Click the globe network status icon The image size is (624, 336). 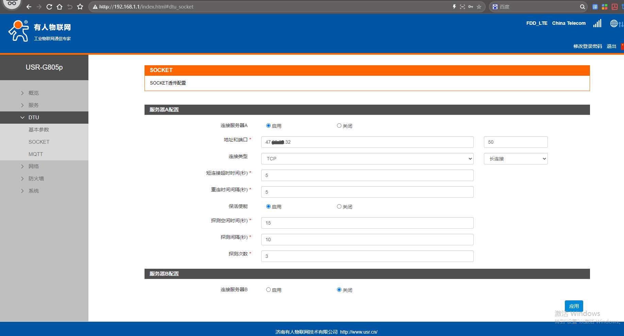[614, 23]
